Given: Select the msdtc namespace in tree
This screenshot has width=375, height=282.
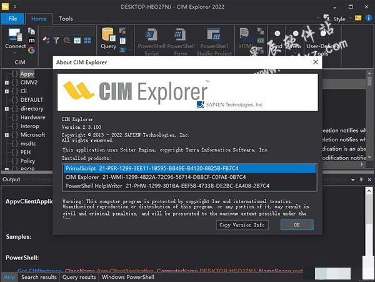Looking at the screenshot, I should tap(28, 144).
